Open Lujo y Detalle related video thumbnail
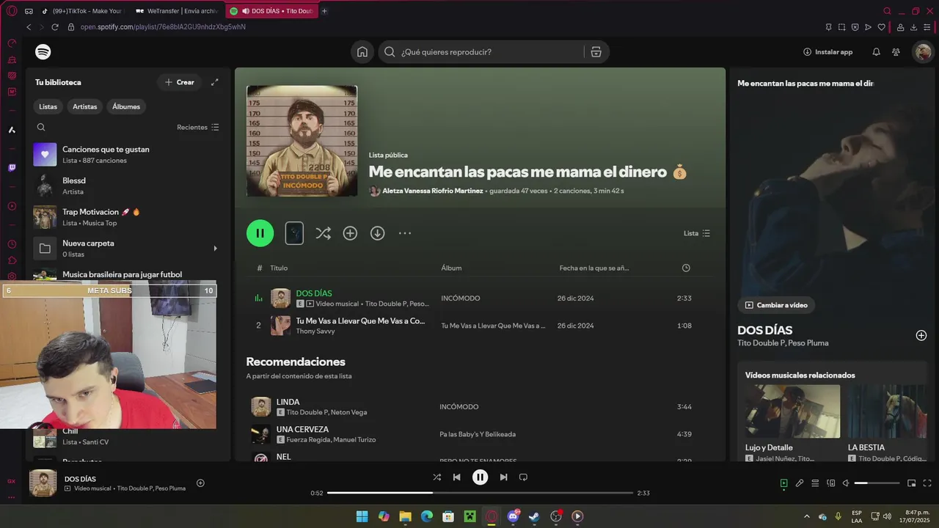This screenshot has width=939, height=528. 792,411
